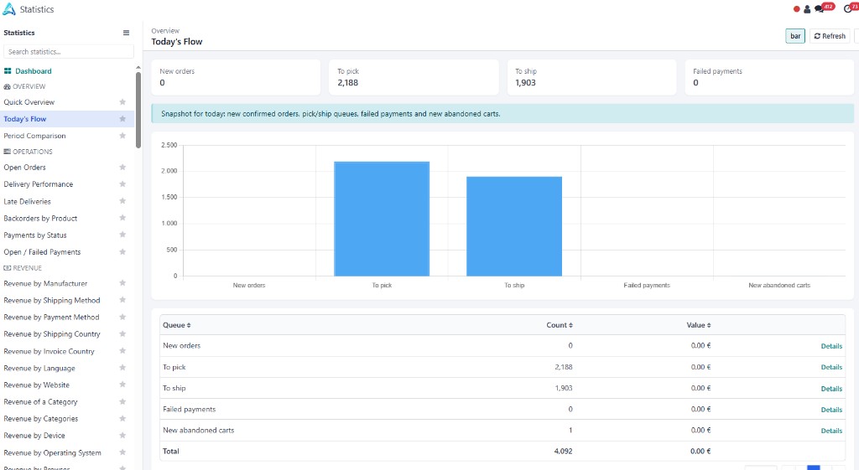Click star next to Revenue by Language
Viewport: 859px width, 470px height.
click(122, 368)
